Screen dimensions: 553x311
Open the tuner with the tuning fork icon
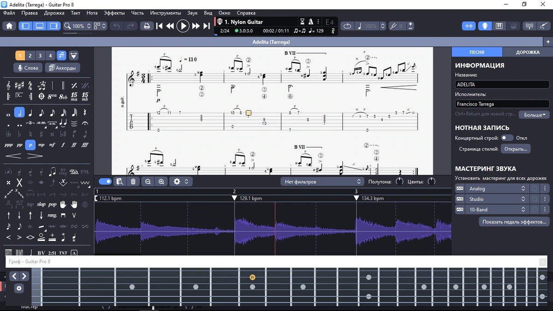click(x=529, y=26)
